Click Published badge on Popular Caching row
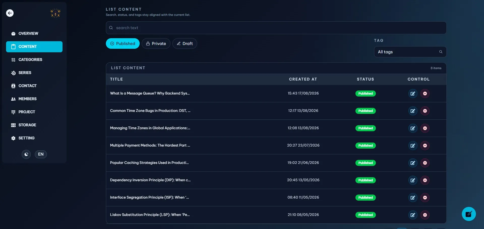The height and width of the screenshot is (229, 484). [x=366, y=163]
